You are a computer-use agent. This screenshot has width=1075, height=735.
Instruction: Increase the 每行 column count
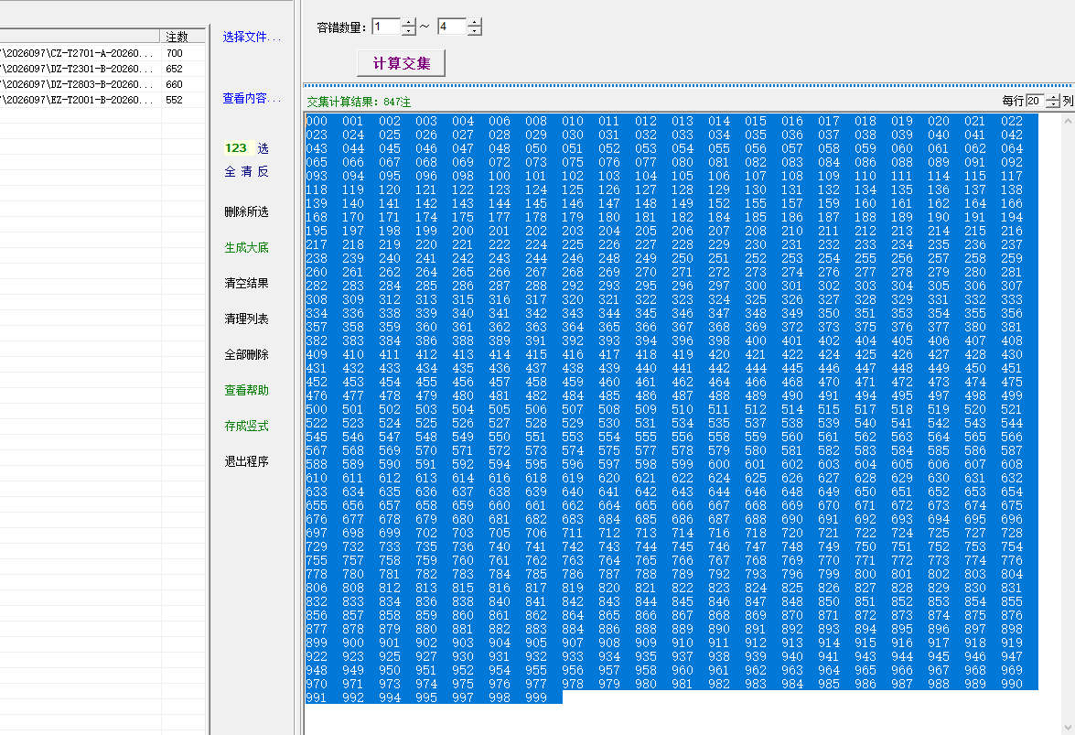point(1053,97)
